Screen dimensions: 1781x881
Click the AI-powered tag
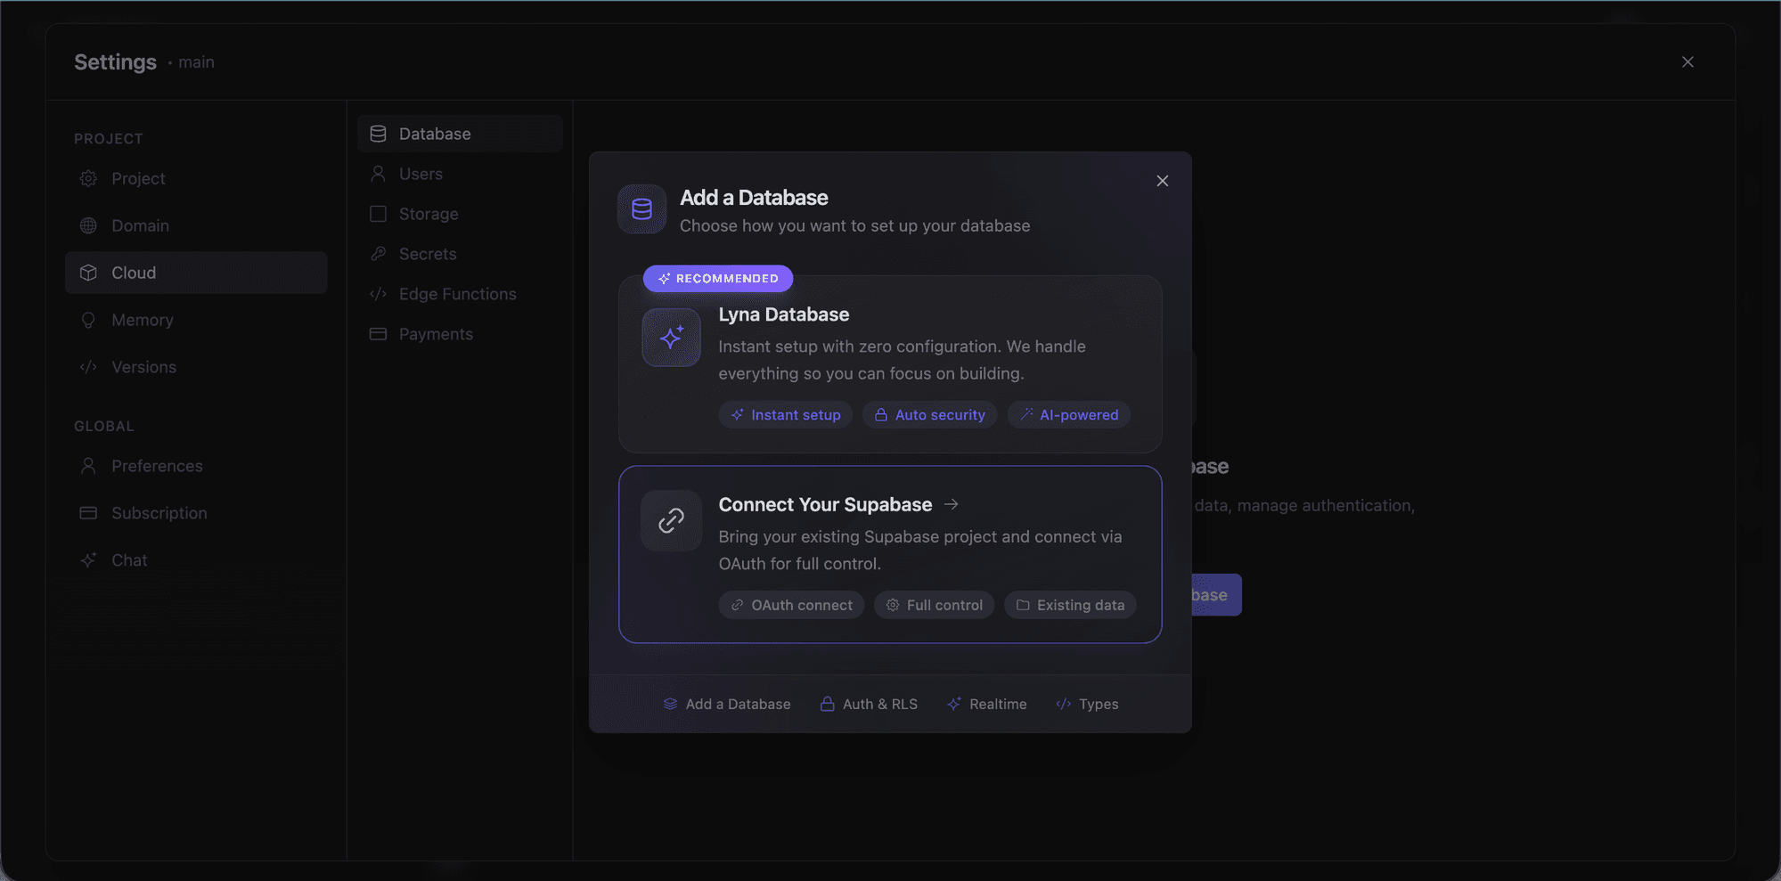[x=1069, y=414]
